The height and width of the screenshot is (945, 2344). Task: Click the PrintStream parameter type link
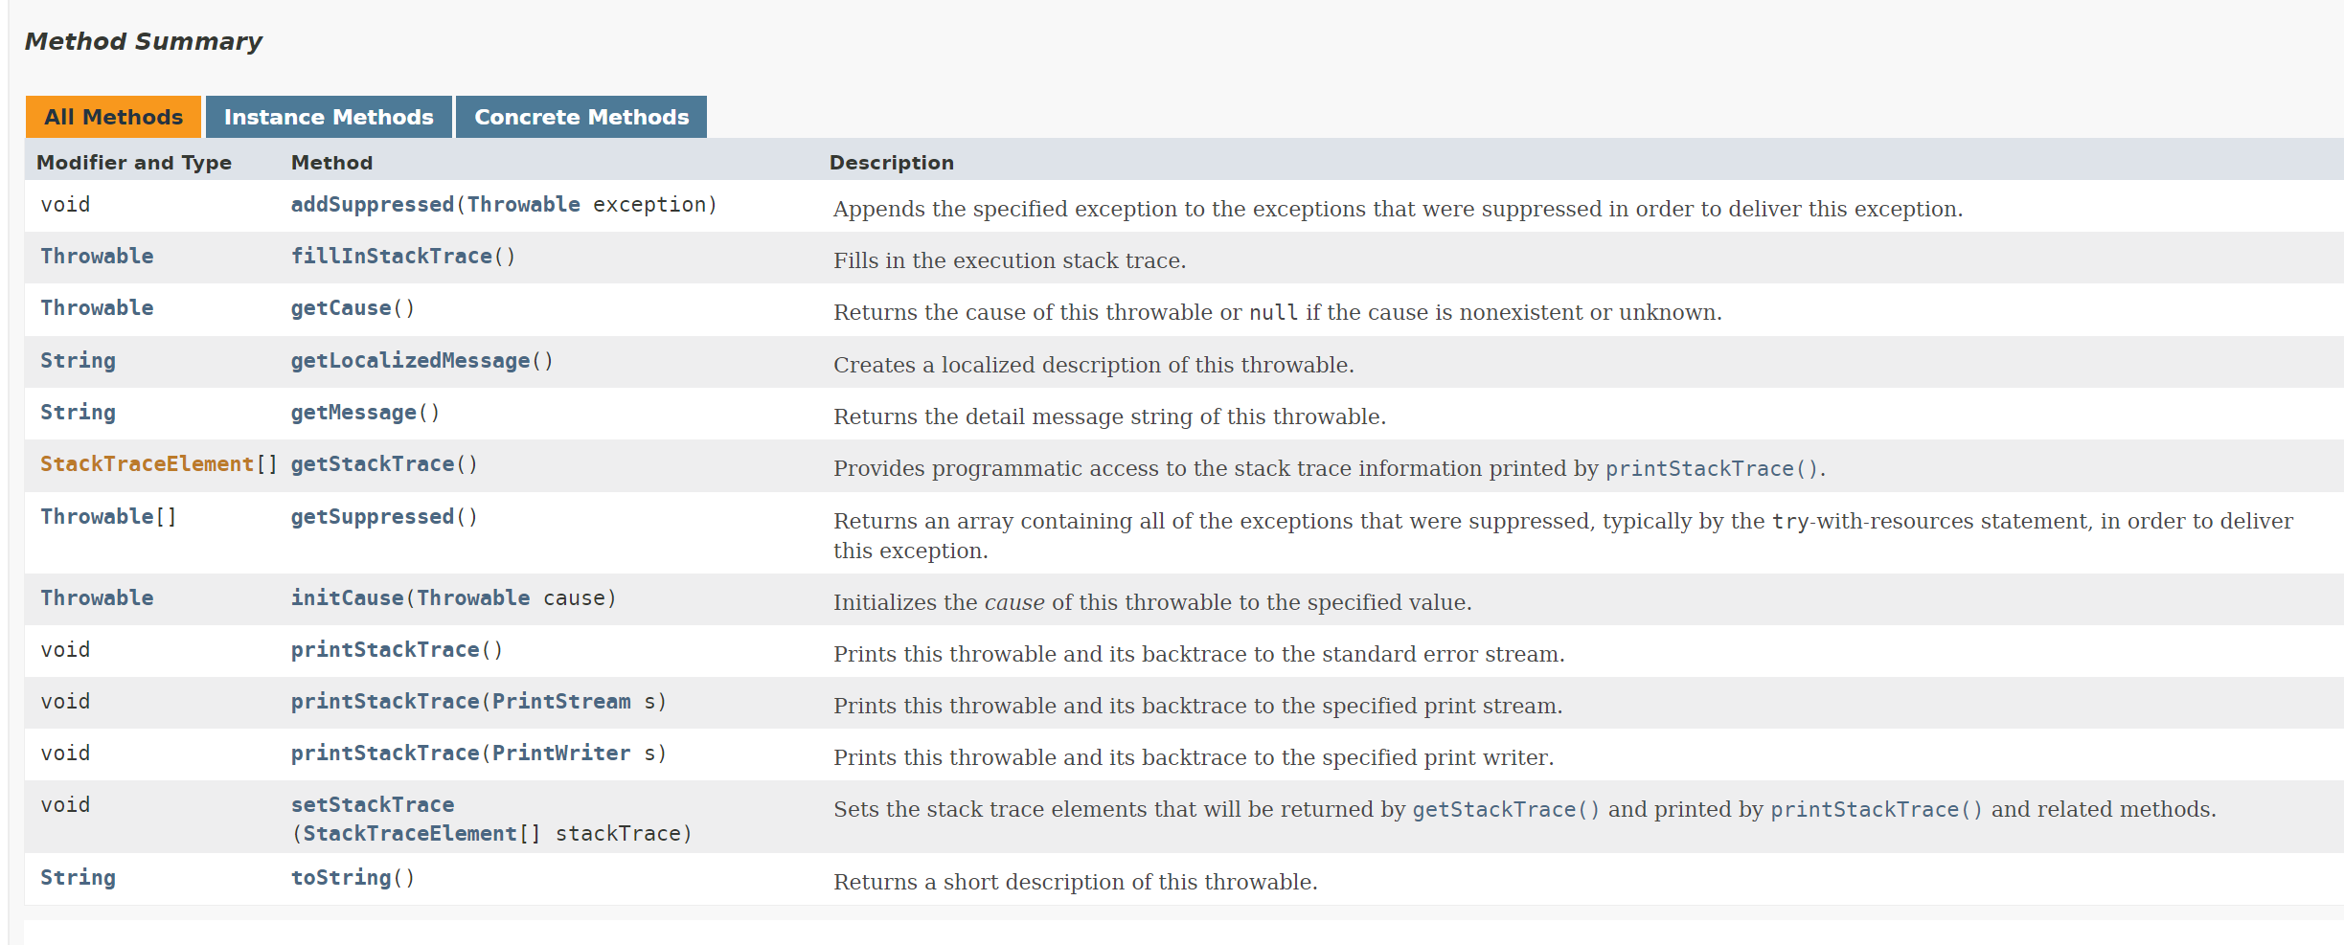(x=561, y=702)
